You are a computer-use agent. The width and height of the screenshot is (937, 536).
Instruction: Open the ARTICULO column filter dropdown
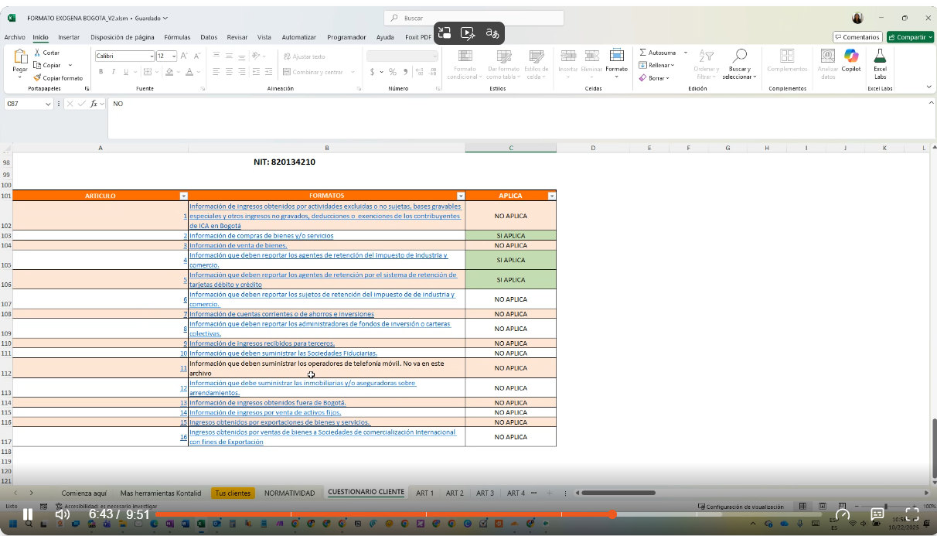click(x=183, y=196)
